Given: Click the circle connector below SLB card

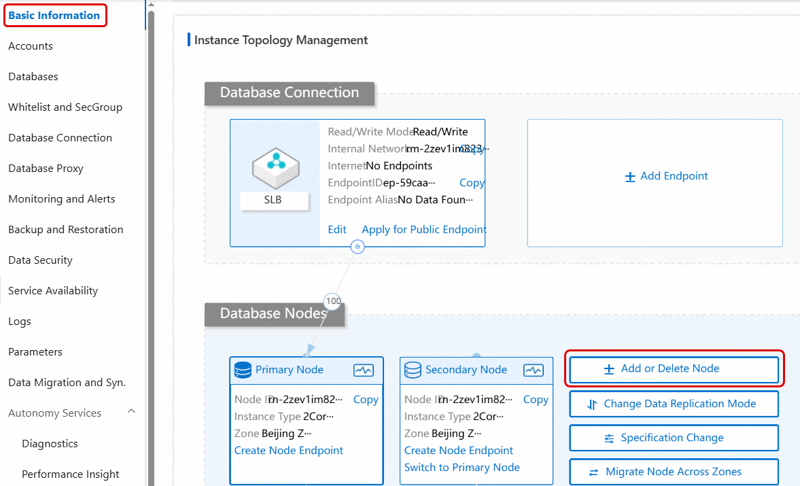Looking at the screenshot, I should 358,247.
